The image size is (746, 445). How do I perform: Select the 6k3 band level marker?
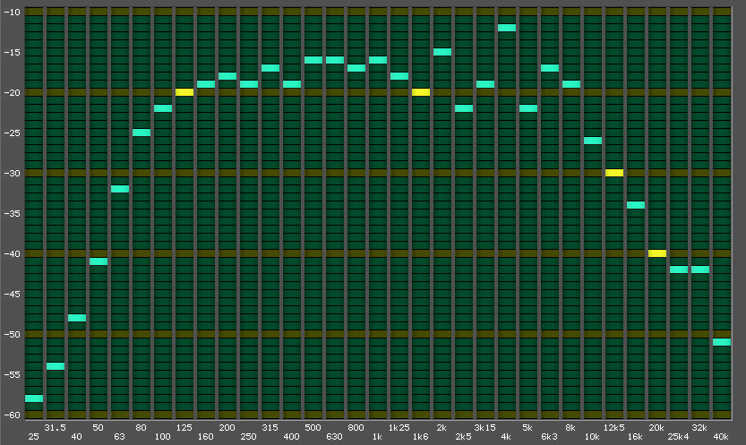pyautogui.click(x=550, y=68)
